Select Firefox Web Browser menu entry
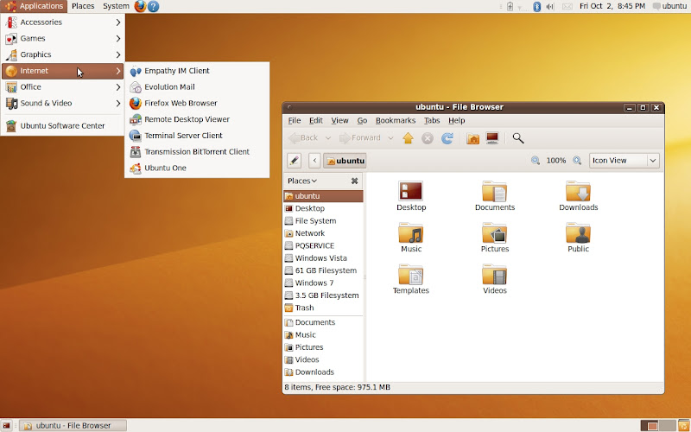The image size is (691, 432). point(181,104)
